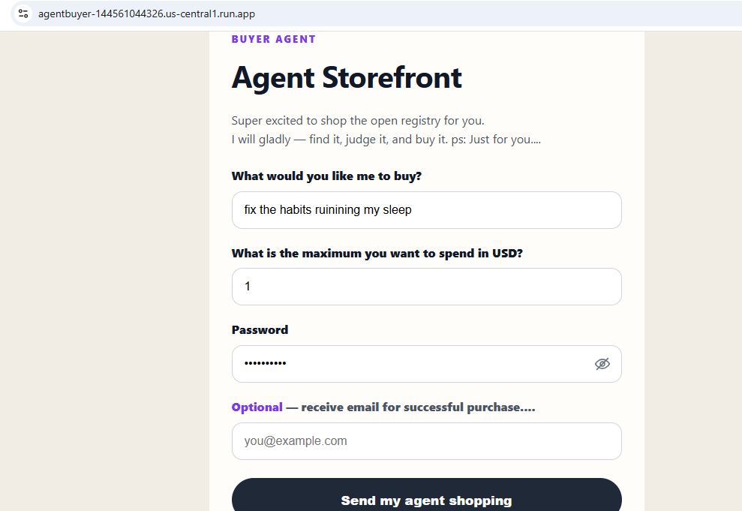
Task: Focus the 'fix the habits ruinining my sleep' field
Action: click(426, 210)
